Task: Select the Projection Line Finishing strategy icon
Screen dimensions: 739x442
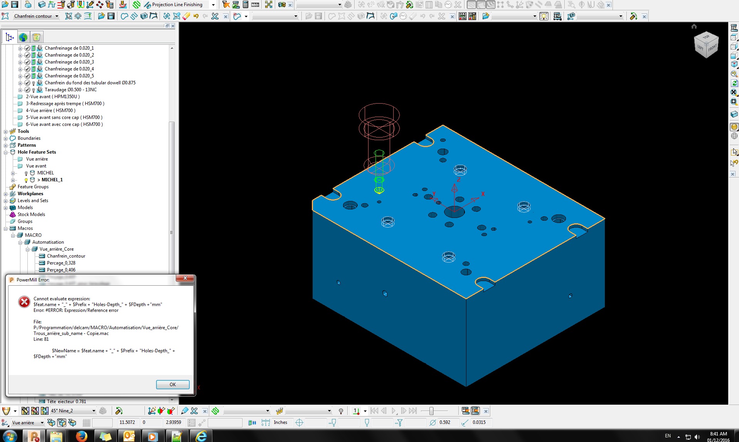Action: pyautogui.click(x=148, y=5)
